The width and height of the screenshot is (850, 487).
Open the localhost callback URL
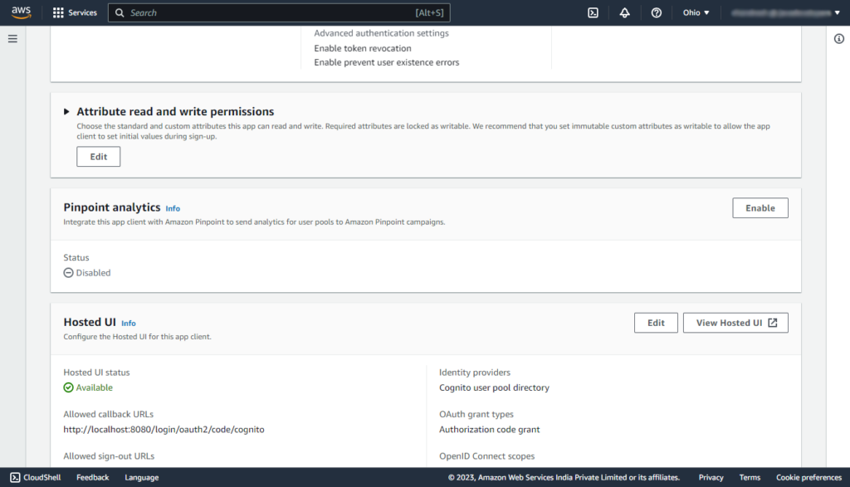coord(163,429)
